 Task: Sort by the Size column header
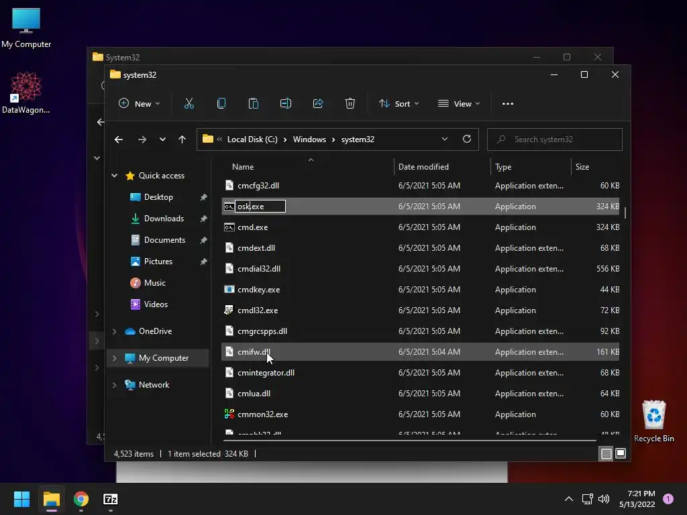tap(582, 167)
